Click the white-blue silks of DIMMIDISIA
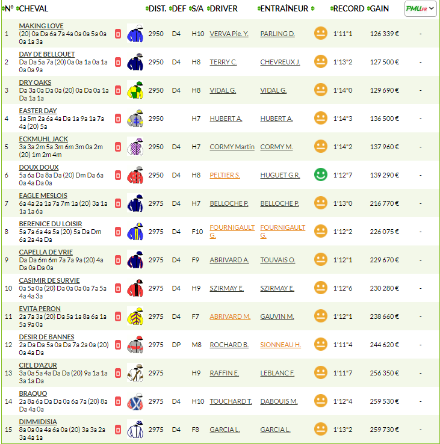Viewport: 440px width, 444px height. click(135, 430)
